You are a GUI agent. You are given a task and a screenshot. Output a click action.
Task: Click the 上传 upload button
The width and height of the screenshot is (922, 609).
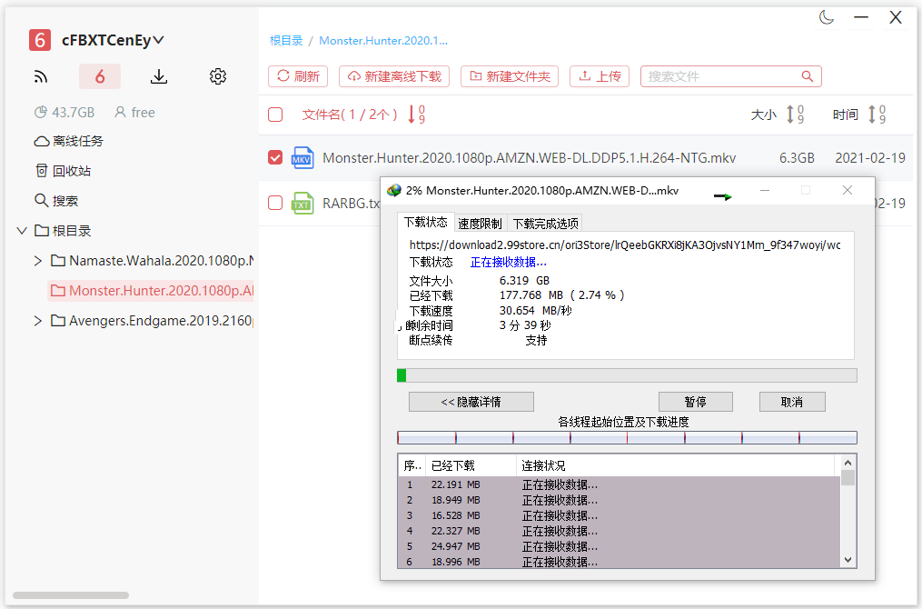tap(600, 76)
